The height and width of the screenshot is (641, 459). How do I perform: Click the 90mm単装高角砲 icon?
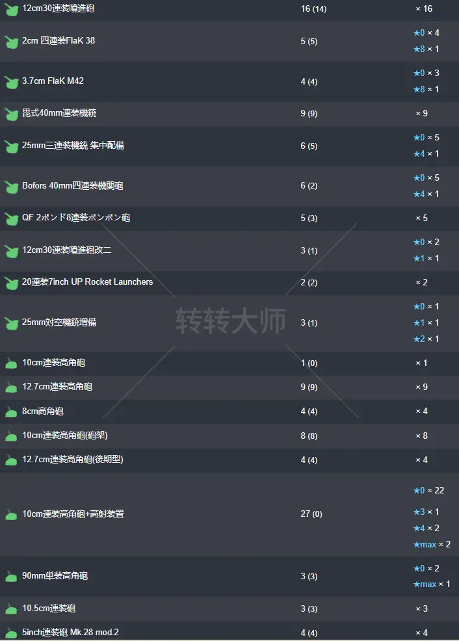[x=11, y=577]
